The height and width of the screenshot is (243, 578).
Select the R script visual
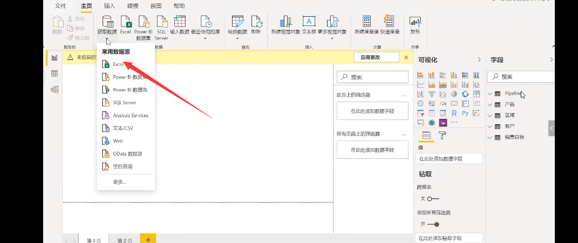click(454, 113)
